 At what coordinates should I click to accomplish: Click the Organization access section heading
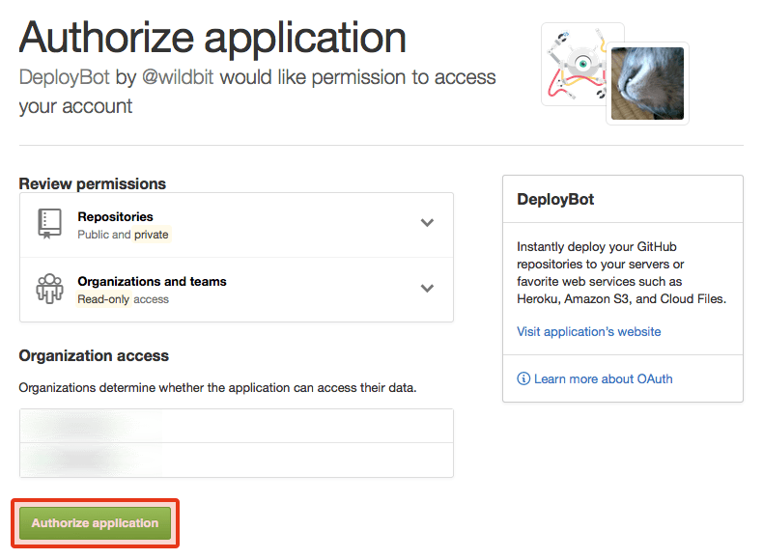(94, 355)
